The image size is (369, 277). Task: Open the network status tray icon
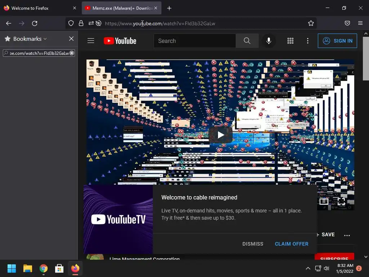coord(318,268)
